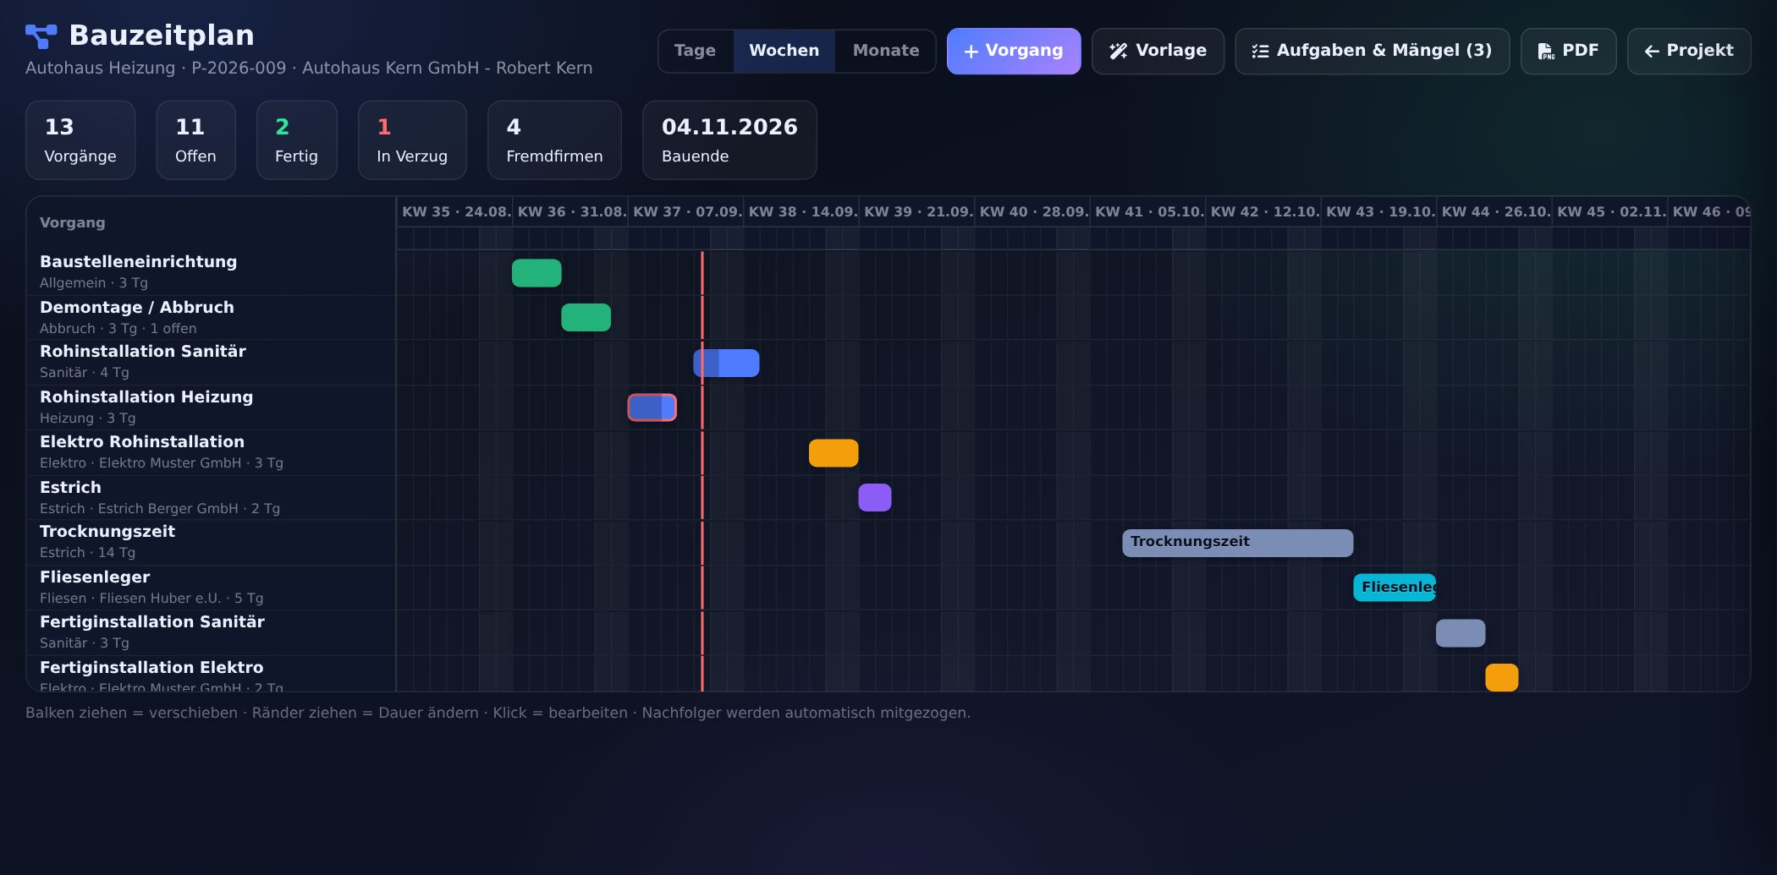Click the orange Elektro Rohinstallation bar
Screen dimensions: 1777x875
pyautogui.click(x=833, y=453)
